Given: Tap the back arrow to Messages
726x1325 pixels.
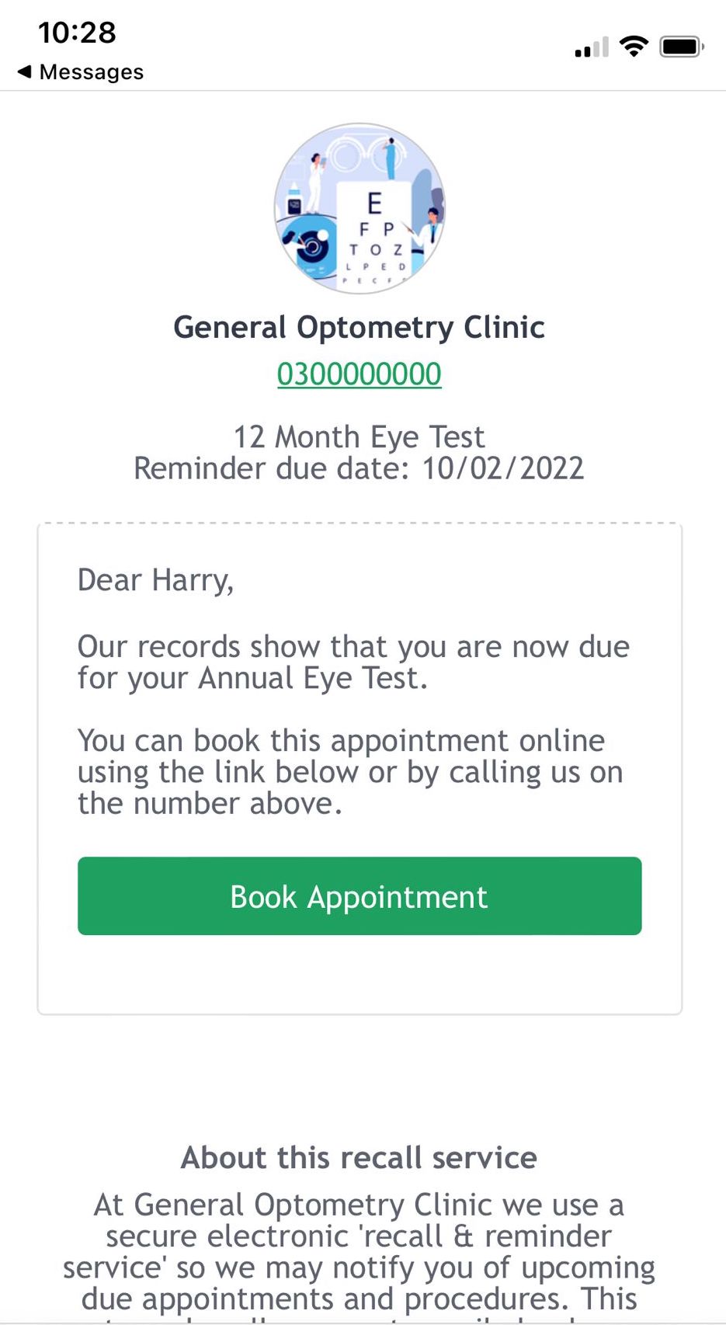Looking at the screenshot, I should pos(24,72).
